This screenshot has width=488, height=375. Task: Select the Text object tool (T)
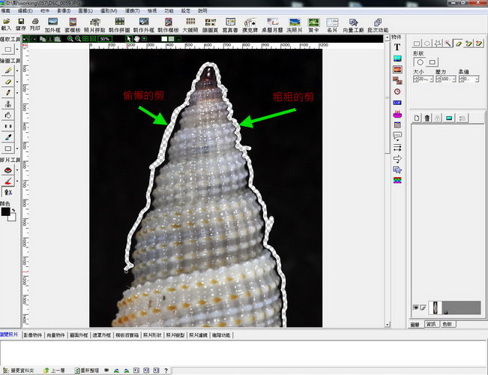(x=397, y=46)
